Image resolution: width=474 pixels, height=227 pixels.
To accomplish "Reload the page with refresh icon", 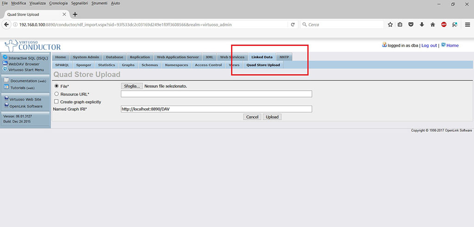I will click(x=293, y=25).
